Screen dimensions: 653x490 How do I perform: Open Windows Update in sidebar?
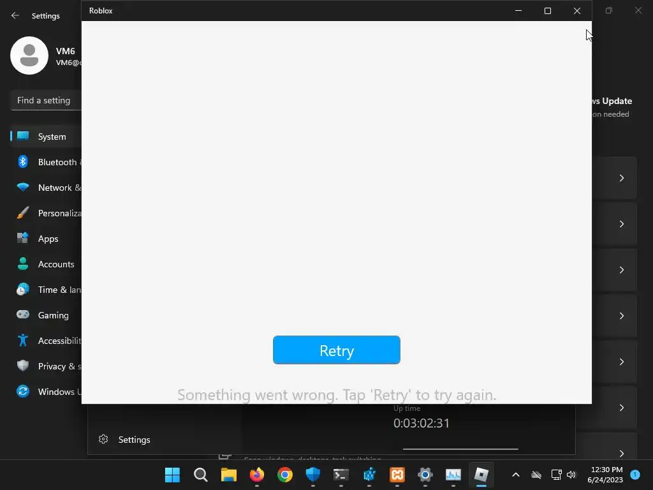click(x=46, y=392)
